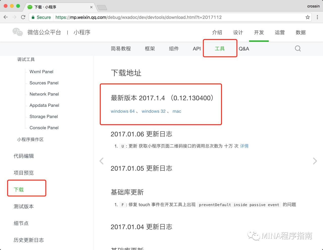Switch to the 组件 tab
Viewport: 323px width, 250px height.
point(174,49)
